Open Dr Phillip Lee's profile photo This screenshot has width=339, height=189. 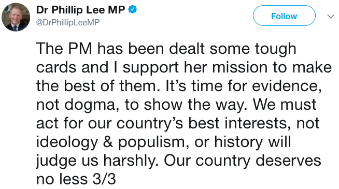point(16,17)
